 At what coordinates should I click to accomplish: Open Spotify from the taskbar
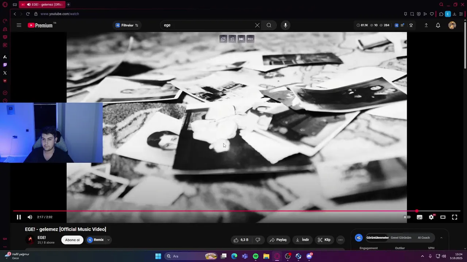(x=255, y=256)
